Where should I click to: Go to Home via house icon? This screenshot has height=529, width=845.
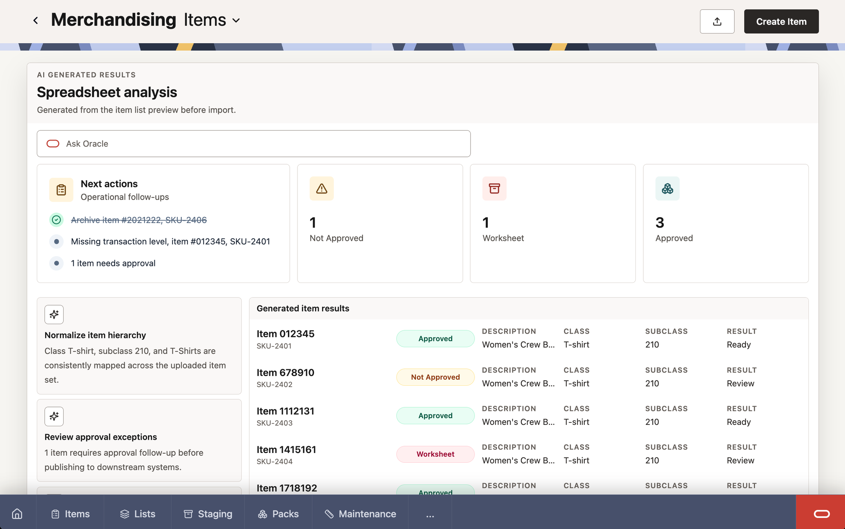click(17, 513)
